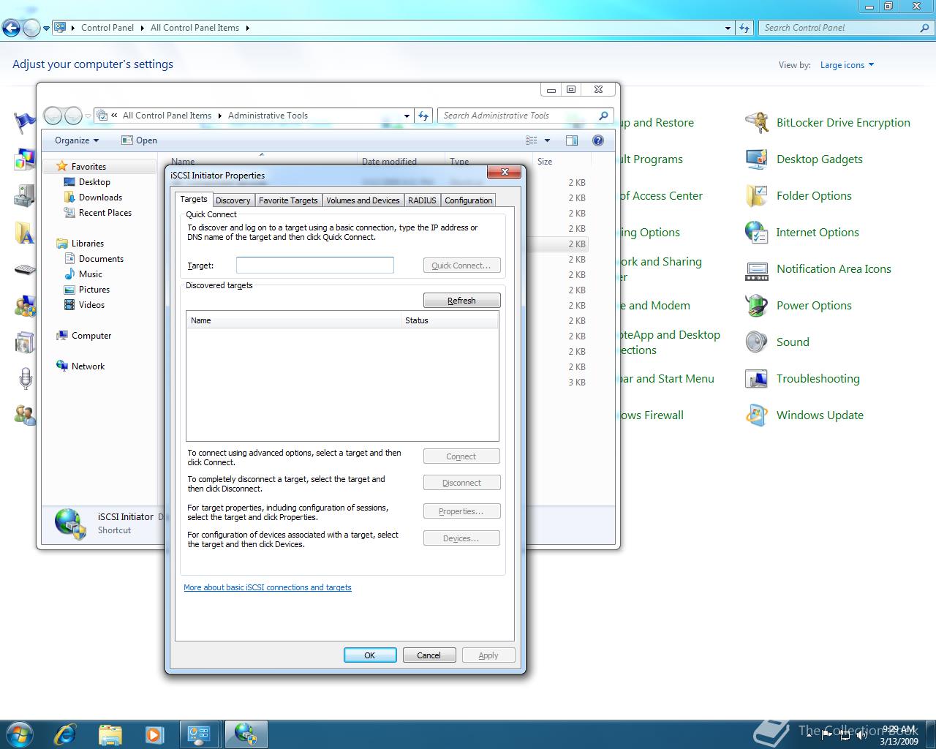936x749 pixels.
Task: Click the Search Control Panel field
Action: [839, 28]
